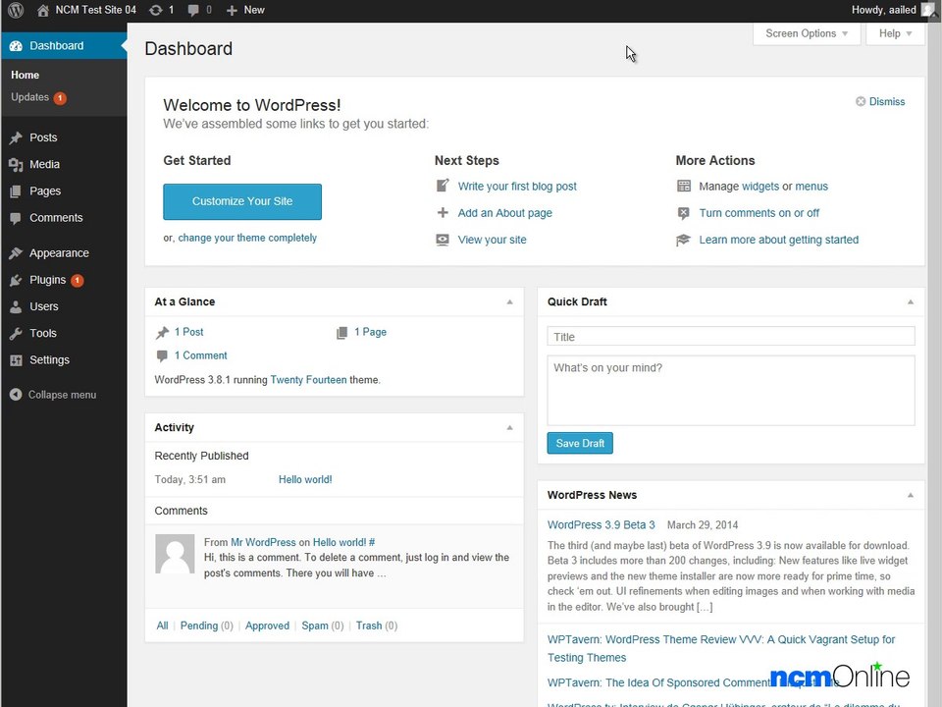Open the Media menu in sidebar

coord(64,164)
